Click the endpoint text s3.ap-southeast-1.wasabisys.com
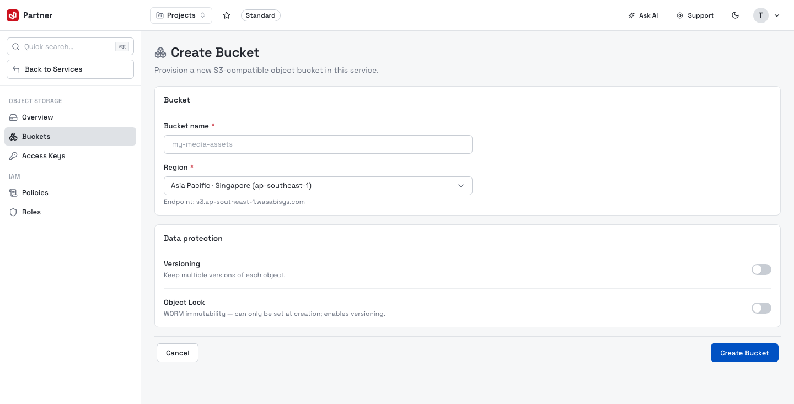 click(250, 202)
